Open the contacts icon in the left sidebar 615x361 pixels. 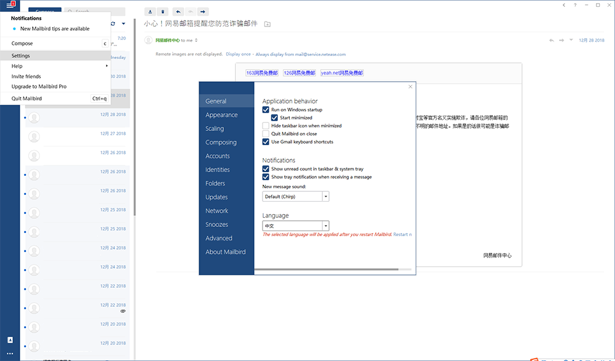[x=10, y=340]
